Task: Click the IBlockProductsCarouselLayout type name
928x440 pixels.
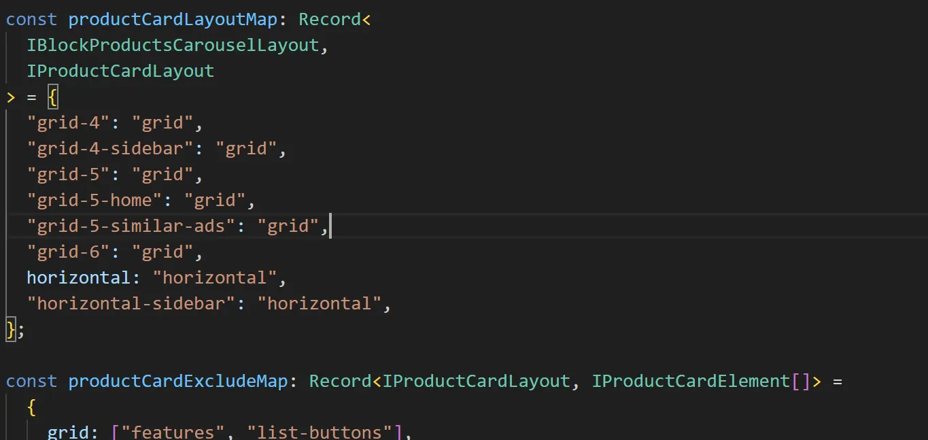Action: tap(173, 45)
